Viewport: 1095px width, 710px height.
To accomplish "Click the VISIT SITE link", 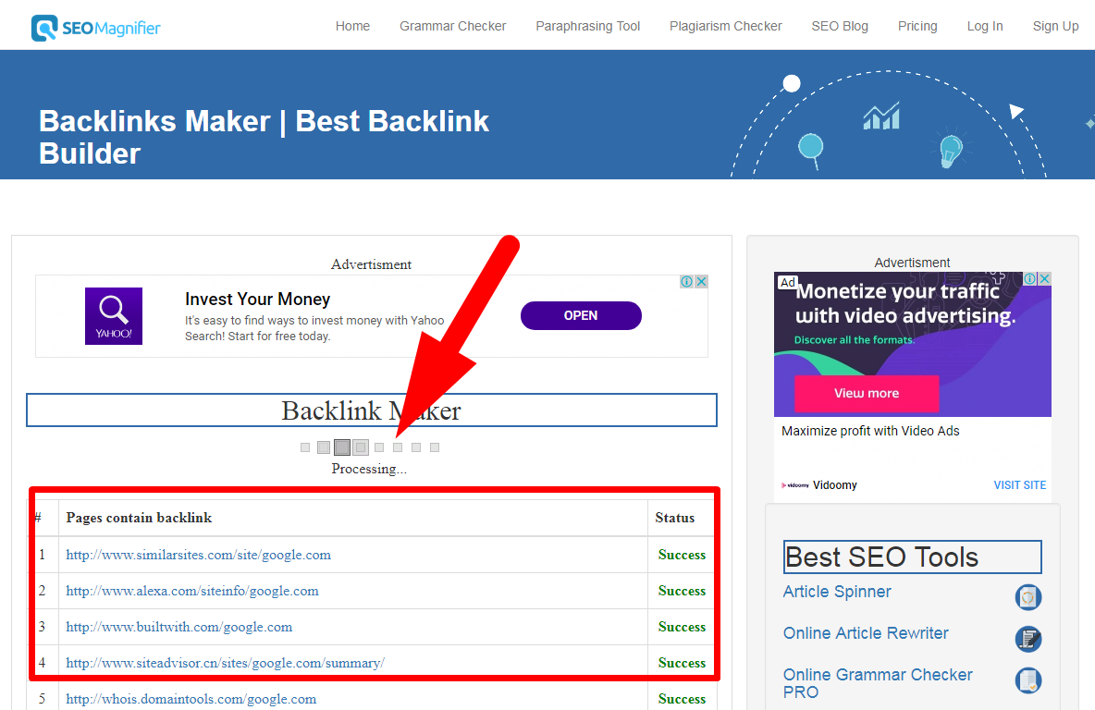I will [1019, 485].
